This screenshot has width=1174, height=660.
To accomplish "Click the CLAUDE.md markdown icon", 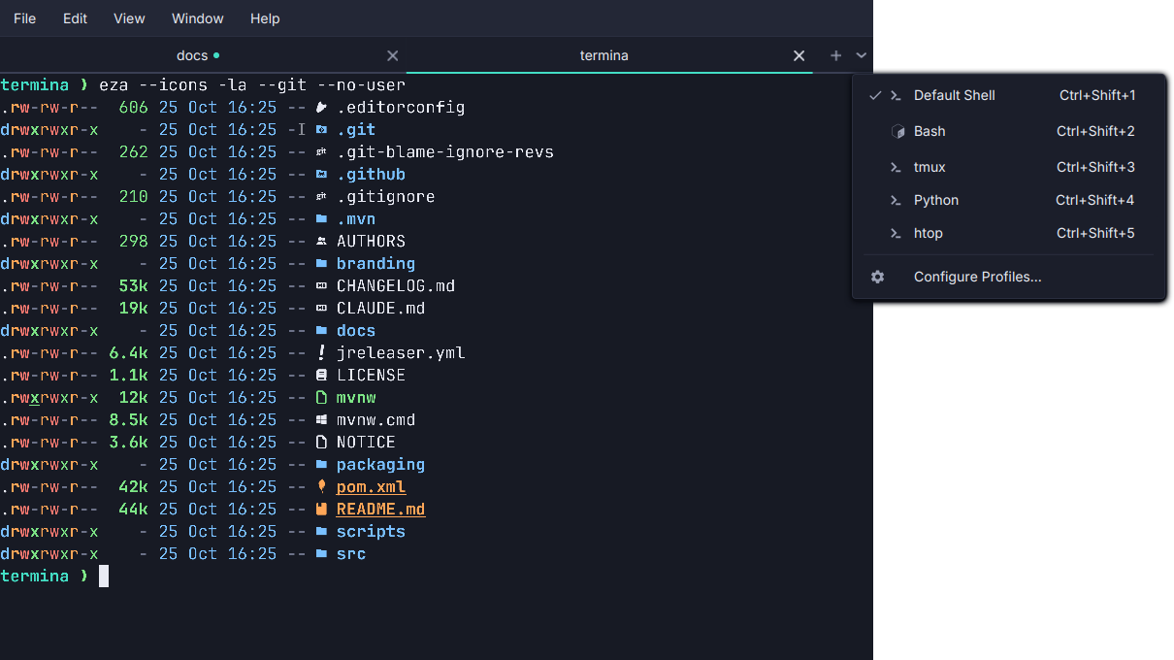I will click(322, 308).
